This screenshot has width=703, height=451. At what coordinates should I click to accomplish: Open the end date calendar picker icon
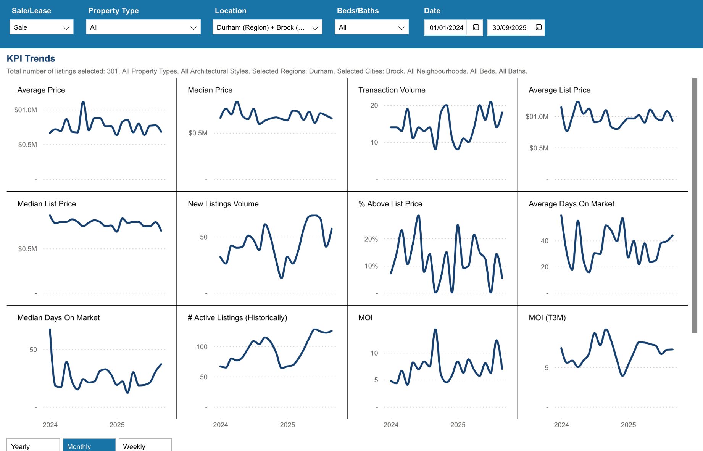[539, 27]
